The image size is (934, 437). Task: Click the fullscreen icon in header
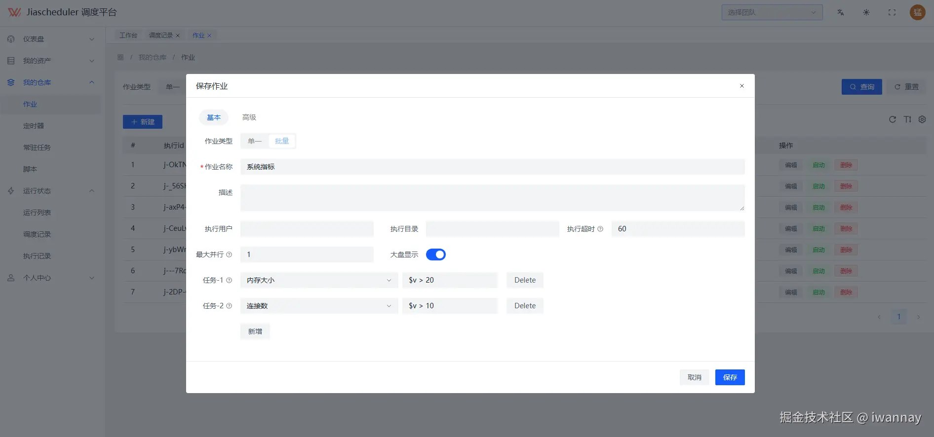tap(892, 12)
